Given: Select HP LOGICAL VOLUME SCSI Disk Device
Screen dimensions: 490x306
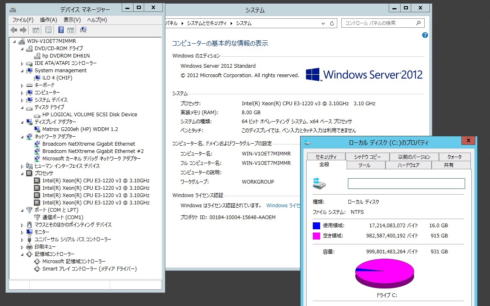Looking at the screenshot, I should (x=90, y=115).
